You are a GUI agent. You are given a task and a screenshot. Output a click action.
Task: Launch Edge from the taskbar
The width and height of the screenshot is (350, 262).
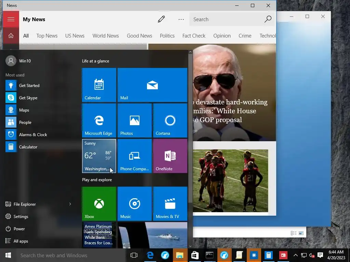[x=150, y=255]
